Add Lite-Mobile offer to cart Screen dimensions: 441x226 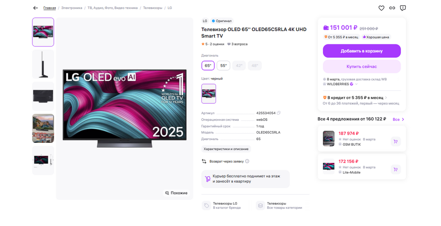click(395, 169)
